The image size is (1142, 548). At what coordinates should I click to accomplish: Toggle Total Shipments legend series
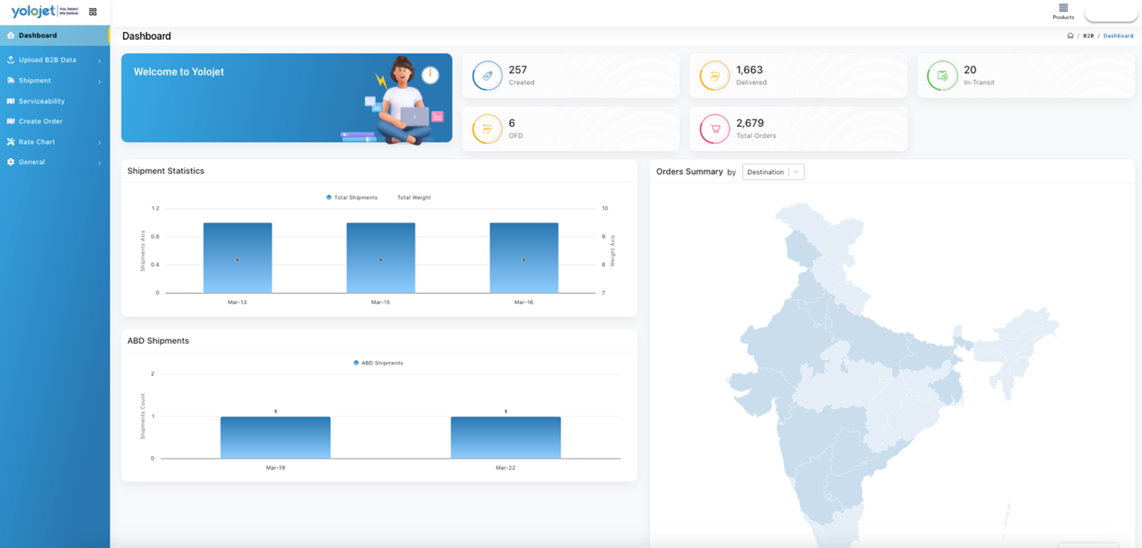coord(351,197)
